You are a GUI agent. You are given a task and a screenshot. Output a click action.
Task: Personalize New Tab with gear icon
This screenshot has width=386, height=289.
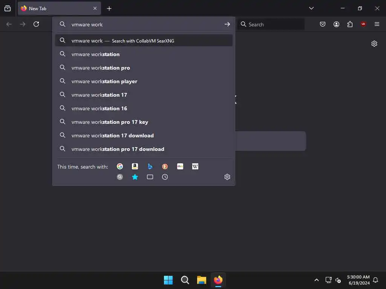(374, 44)
